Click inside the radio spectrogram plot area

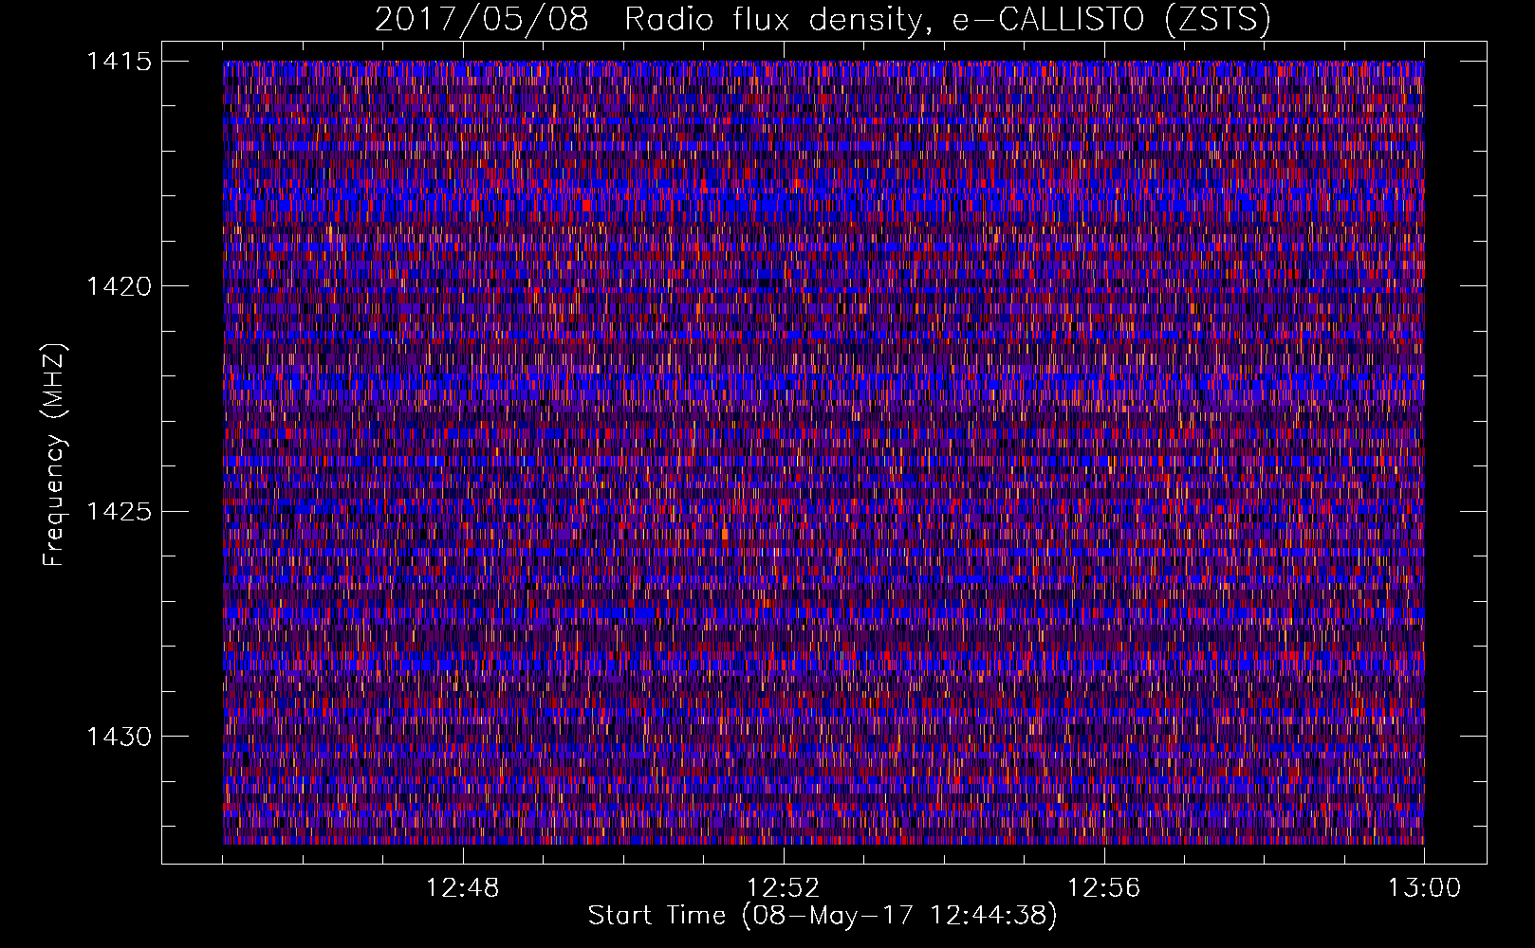pos(823,452)
